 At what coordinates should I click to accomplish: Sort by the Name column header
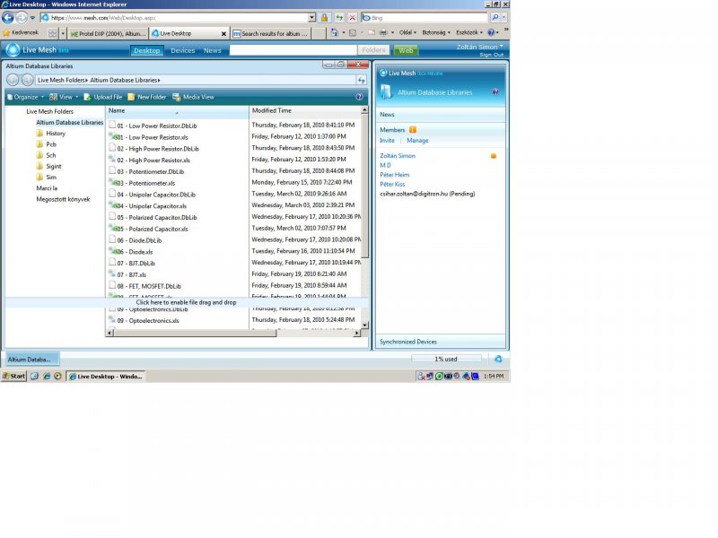coord(177,111)
